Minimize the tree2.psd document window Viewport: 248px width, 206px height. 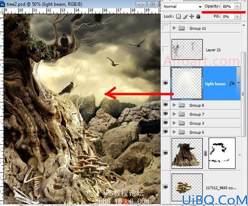(x=141, y=4)
